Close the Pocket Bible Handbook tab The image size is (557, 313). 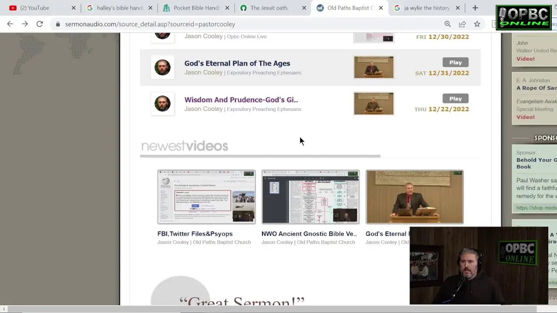click(x=227, y=8)
